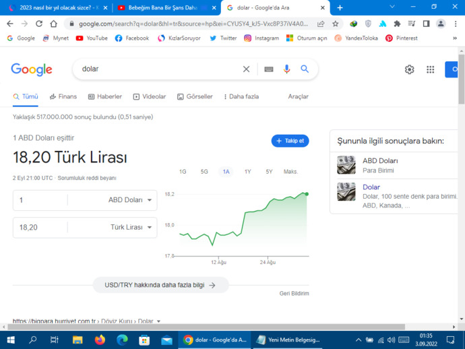Open the Google apps grid
Viewport: 465px width, 349px height.
tap(431, 69)
